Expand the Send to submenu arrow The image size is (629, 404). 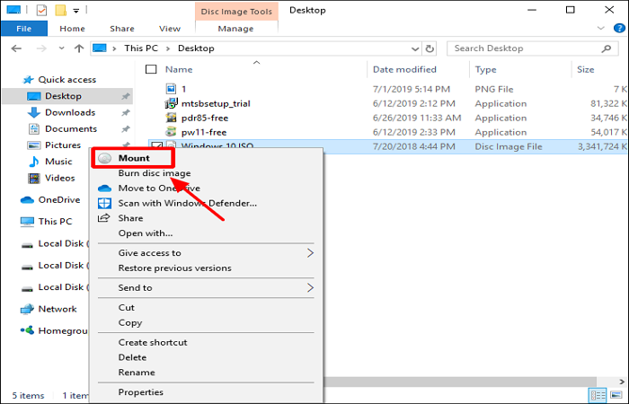pyautogui.click(x=310, y=288)
